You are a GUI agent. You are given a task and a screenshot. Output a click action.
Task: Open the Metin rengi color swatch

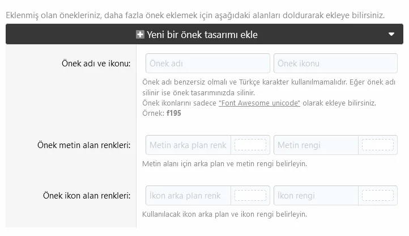(378, 145)
